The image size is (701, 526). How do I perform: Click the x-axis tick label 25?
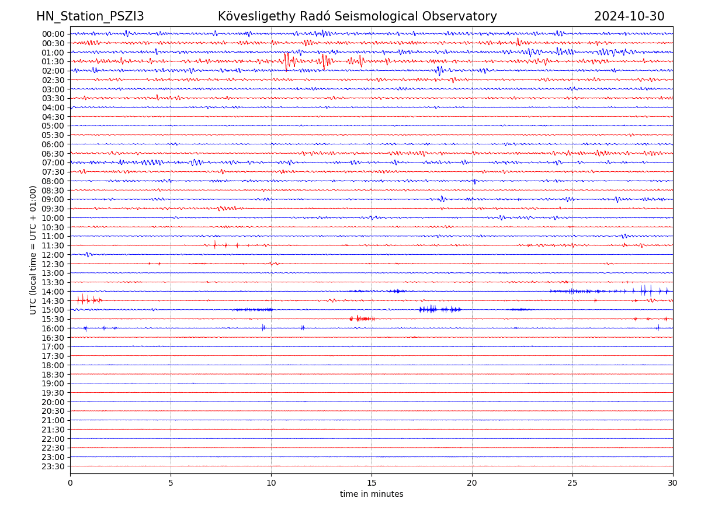[x=572, y=483]
